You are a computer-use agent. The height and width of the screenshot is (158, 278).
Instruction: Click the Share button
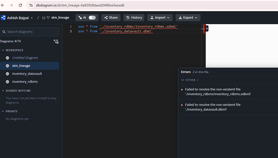(x=111, y=18)
